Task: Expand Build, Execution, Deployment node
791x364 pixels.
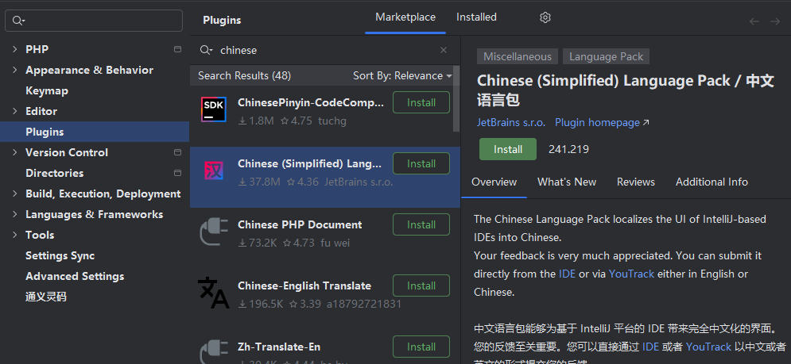Action: click(14, 193)
